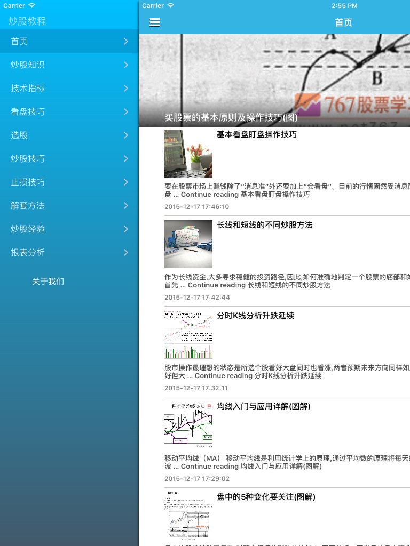The width and height of the screenshot is (410, 546).
Task: Tap chevron arrow beside 止损技巧
Action: pos(126,182)
